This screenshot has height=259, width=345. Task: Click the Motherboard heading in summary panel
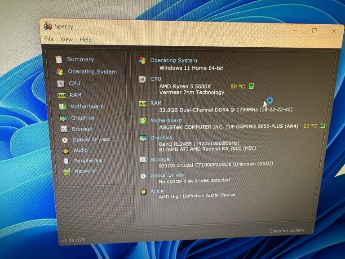(x=166, y=121)
